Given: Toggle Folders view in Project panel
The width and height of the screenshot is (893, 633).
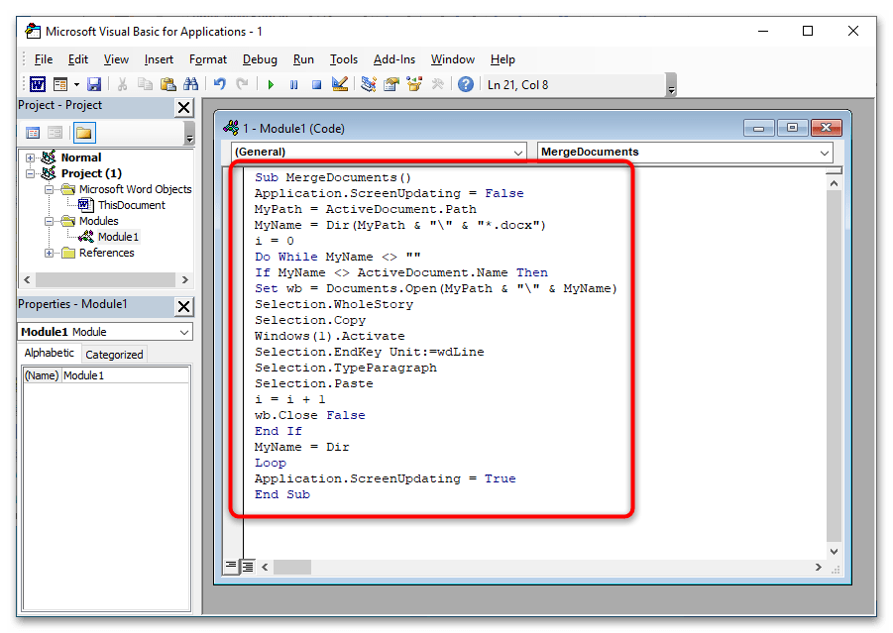Looking at the screenshot, I should click(x=83, y=133).
